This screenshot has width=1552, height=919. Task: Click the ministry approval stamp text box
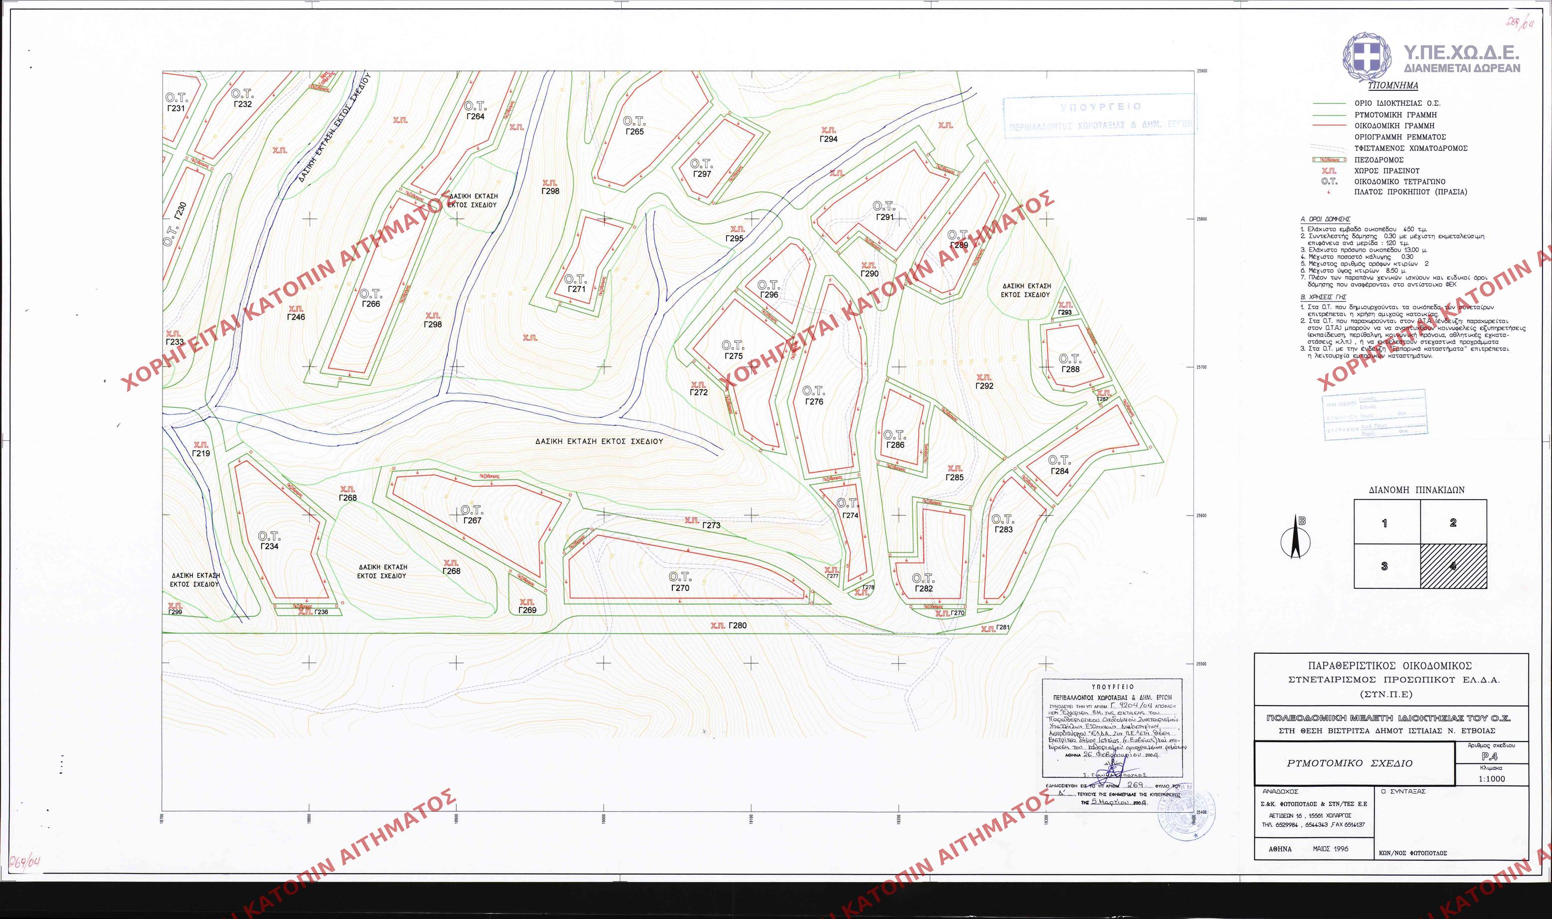coord(1112,728)
